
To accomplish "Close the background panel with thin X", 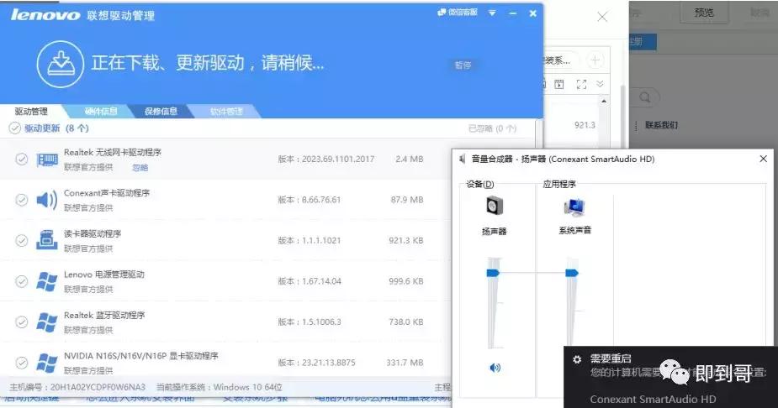I will 602,18.
